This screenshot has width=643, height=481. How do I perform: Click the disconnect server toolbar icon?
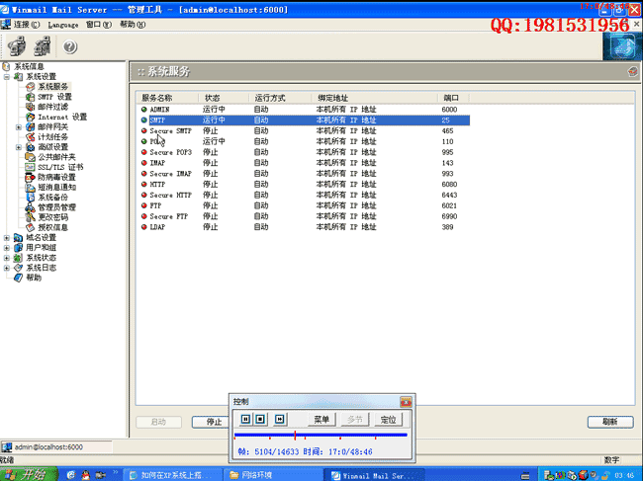(x=43, y=46)
